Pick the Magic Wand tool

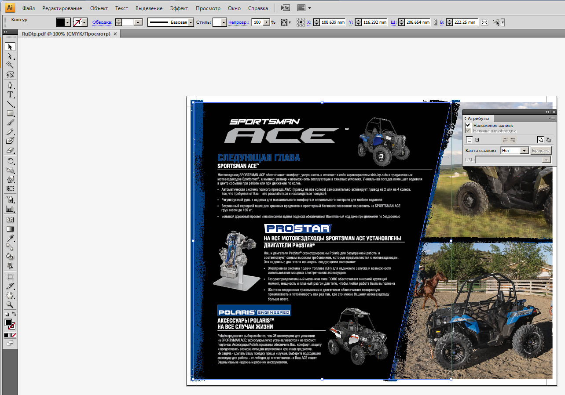[x=10, y=65]
